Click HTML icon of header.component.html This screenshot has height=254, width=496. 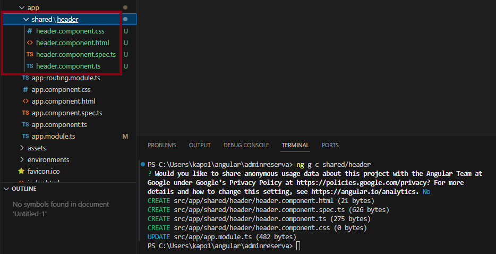[x=30, y=43]
